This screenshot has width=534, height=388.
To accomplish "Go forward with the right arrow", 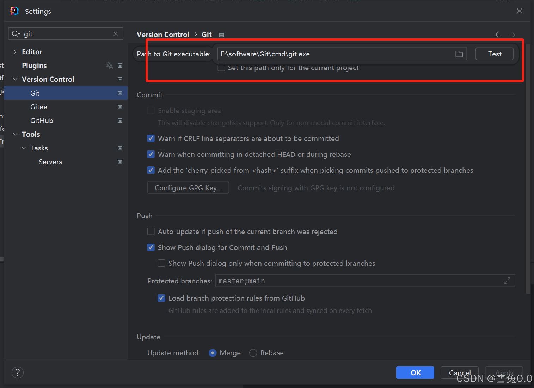I will 512,35.
